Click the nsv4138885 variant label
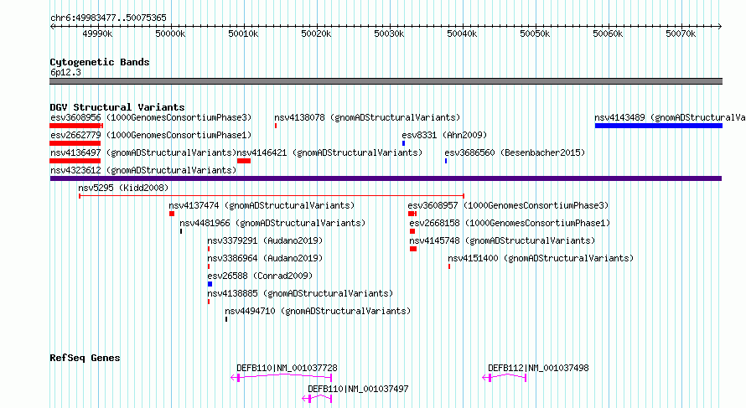Image resolution: width=746 pixels, height=408 pixels. pos(300,293)
